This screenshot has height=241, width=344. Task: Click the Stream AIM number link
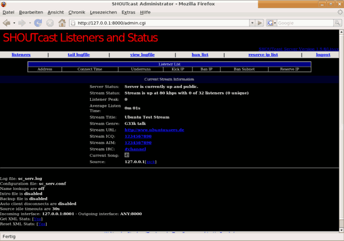pyautogui.click(x=138, y=143)
